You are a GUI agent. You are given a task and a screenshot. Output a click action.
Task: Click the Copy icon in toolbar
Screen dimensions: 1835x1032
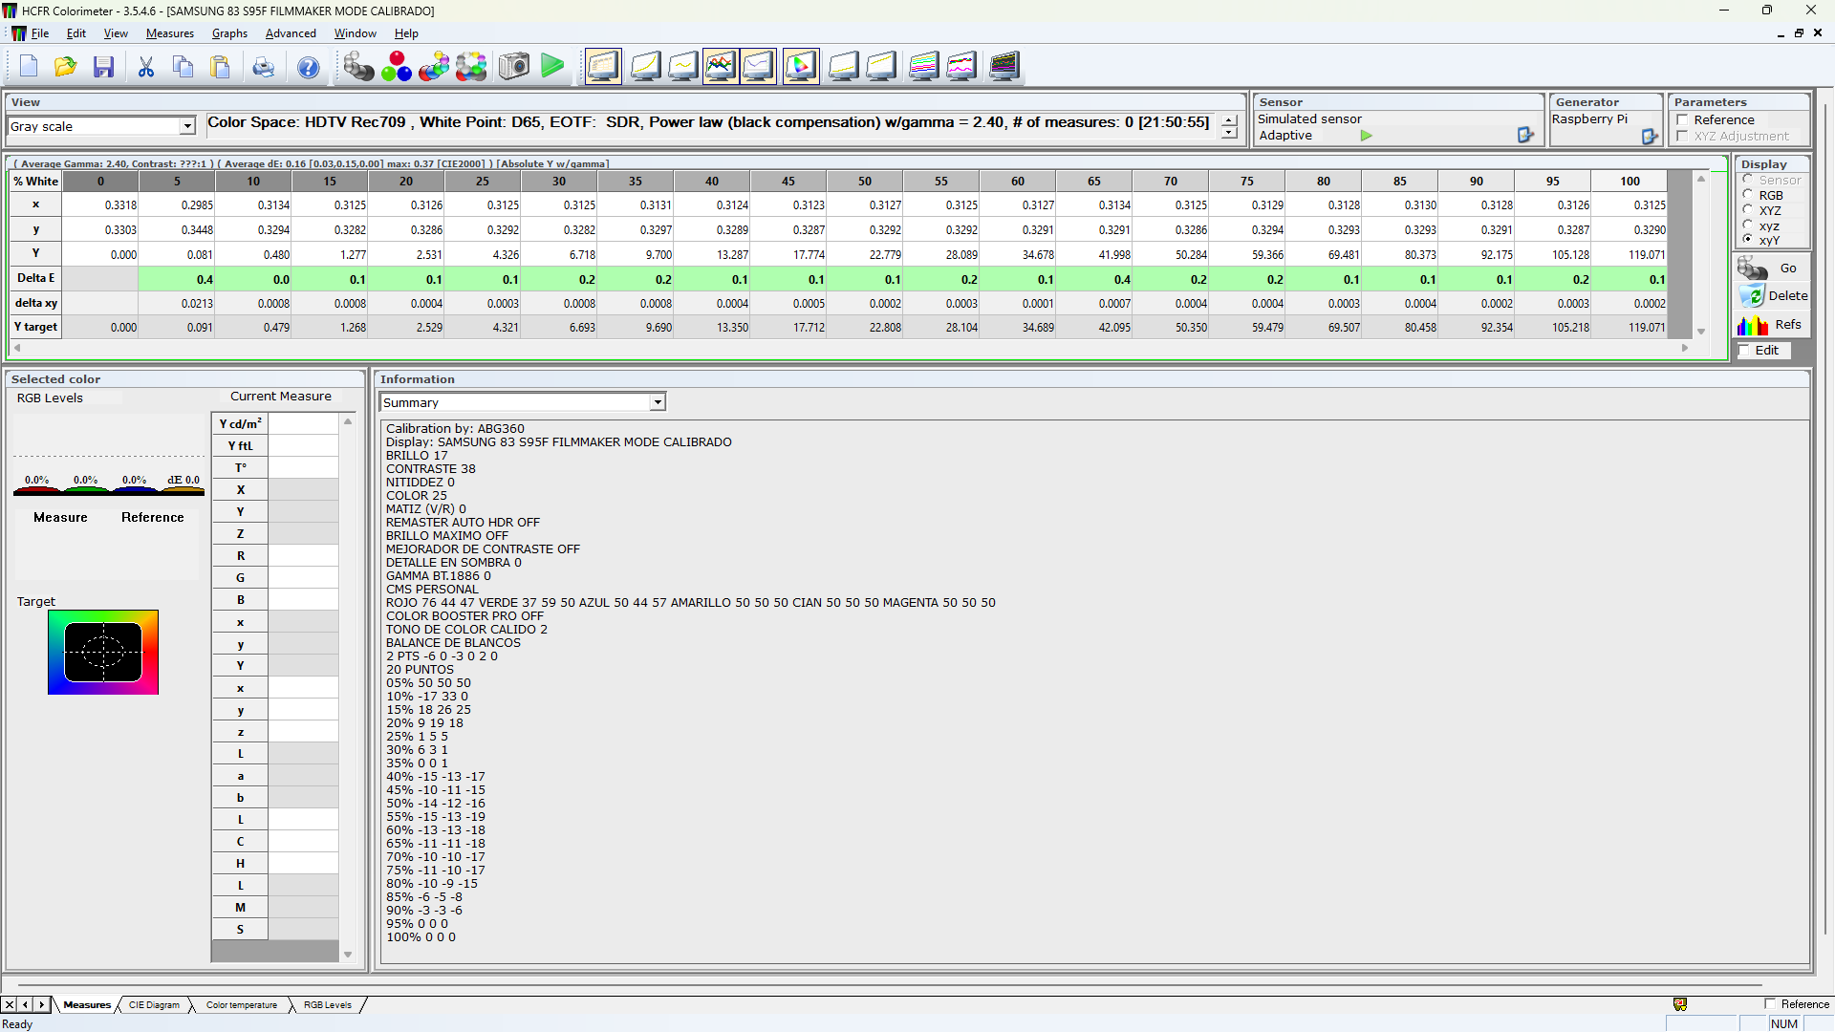click(x=183, y=67)
